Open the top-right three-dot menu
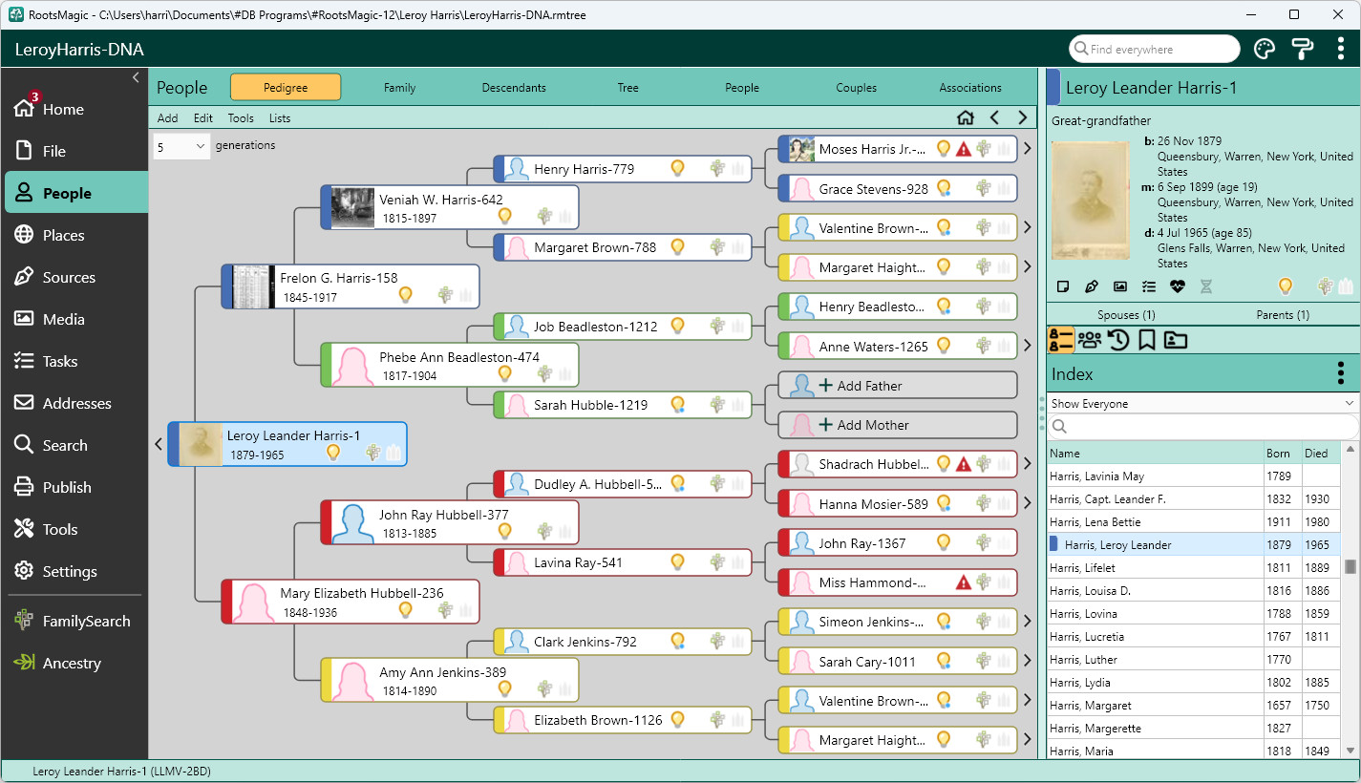Screen dimensions: 1361x783 1341,49
